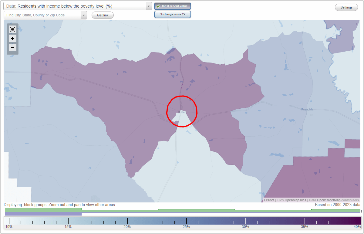This screenshot has height=234, width=364.
Task: Follow the Leaflet attribution link
Action: coord(269,200)
